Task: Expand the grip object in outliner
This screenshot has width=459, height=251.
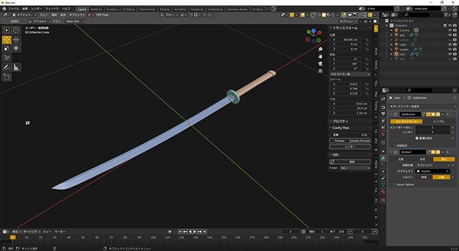Action: coord(392,35)
